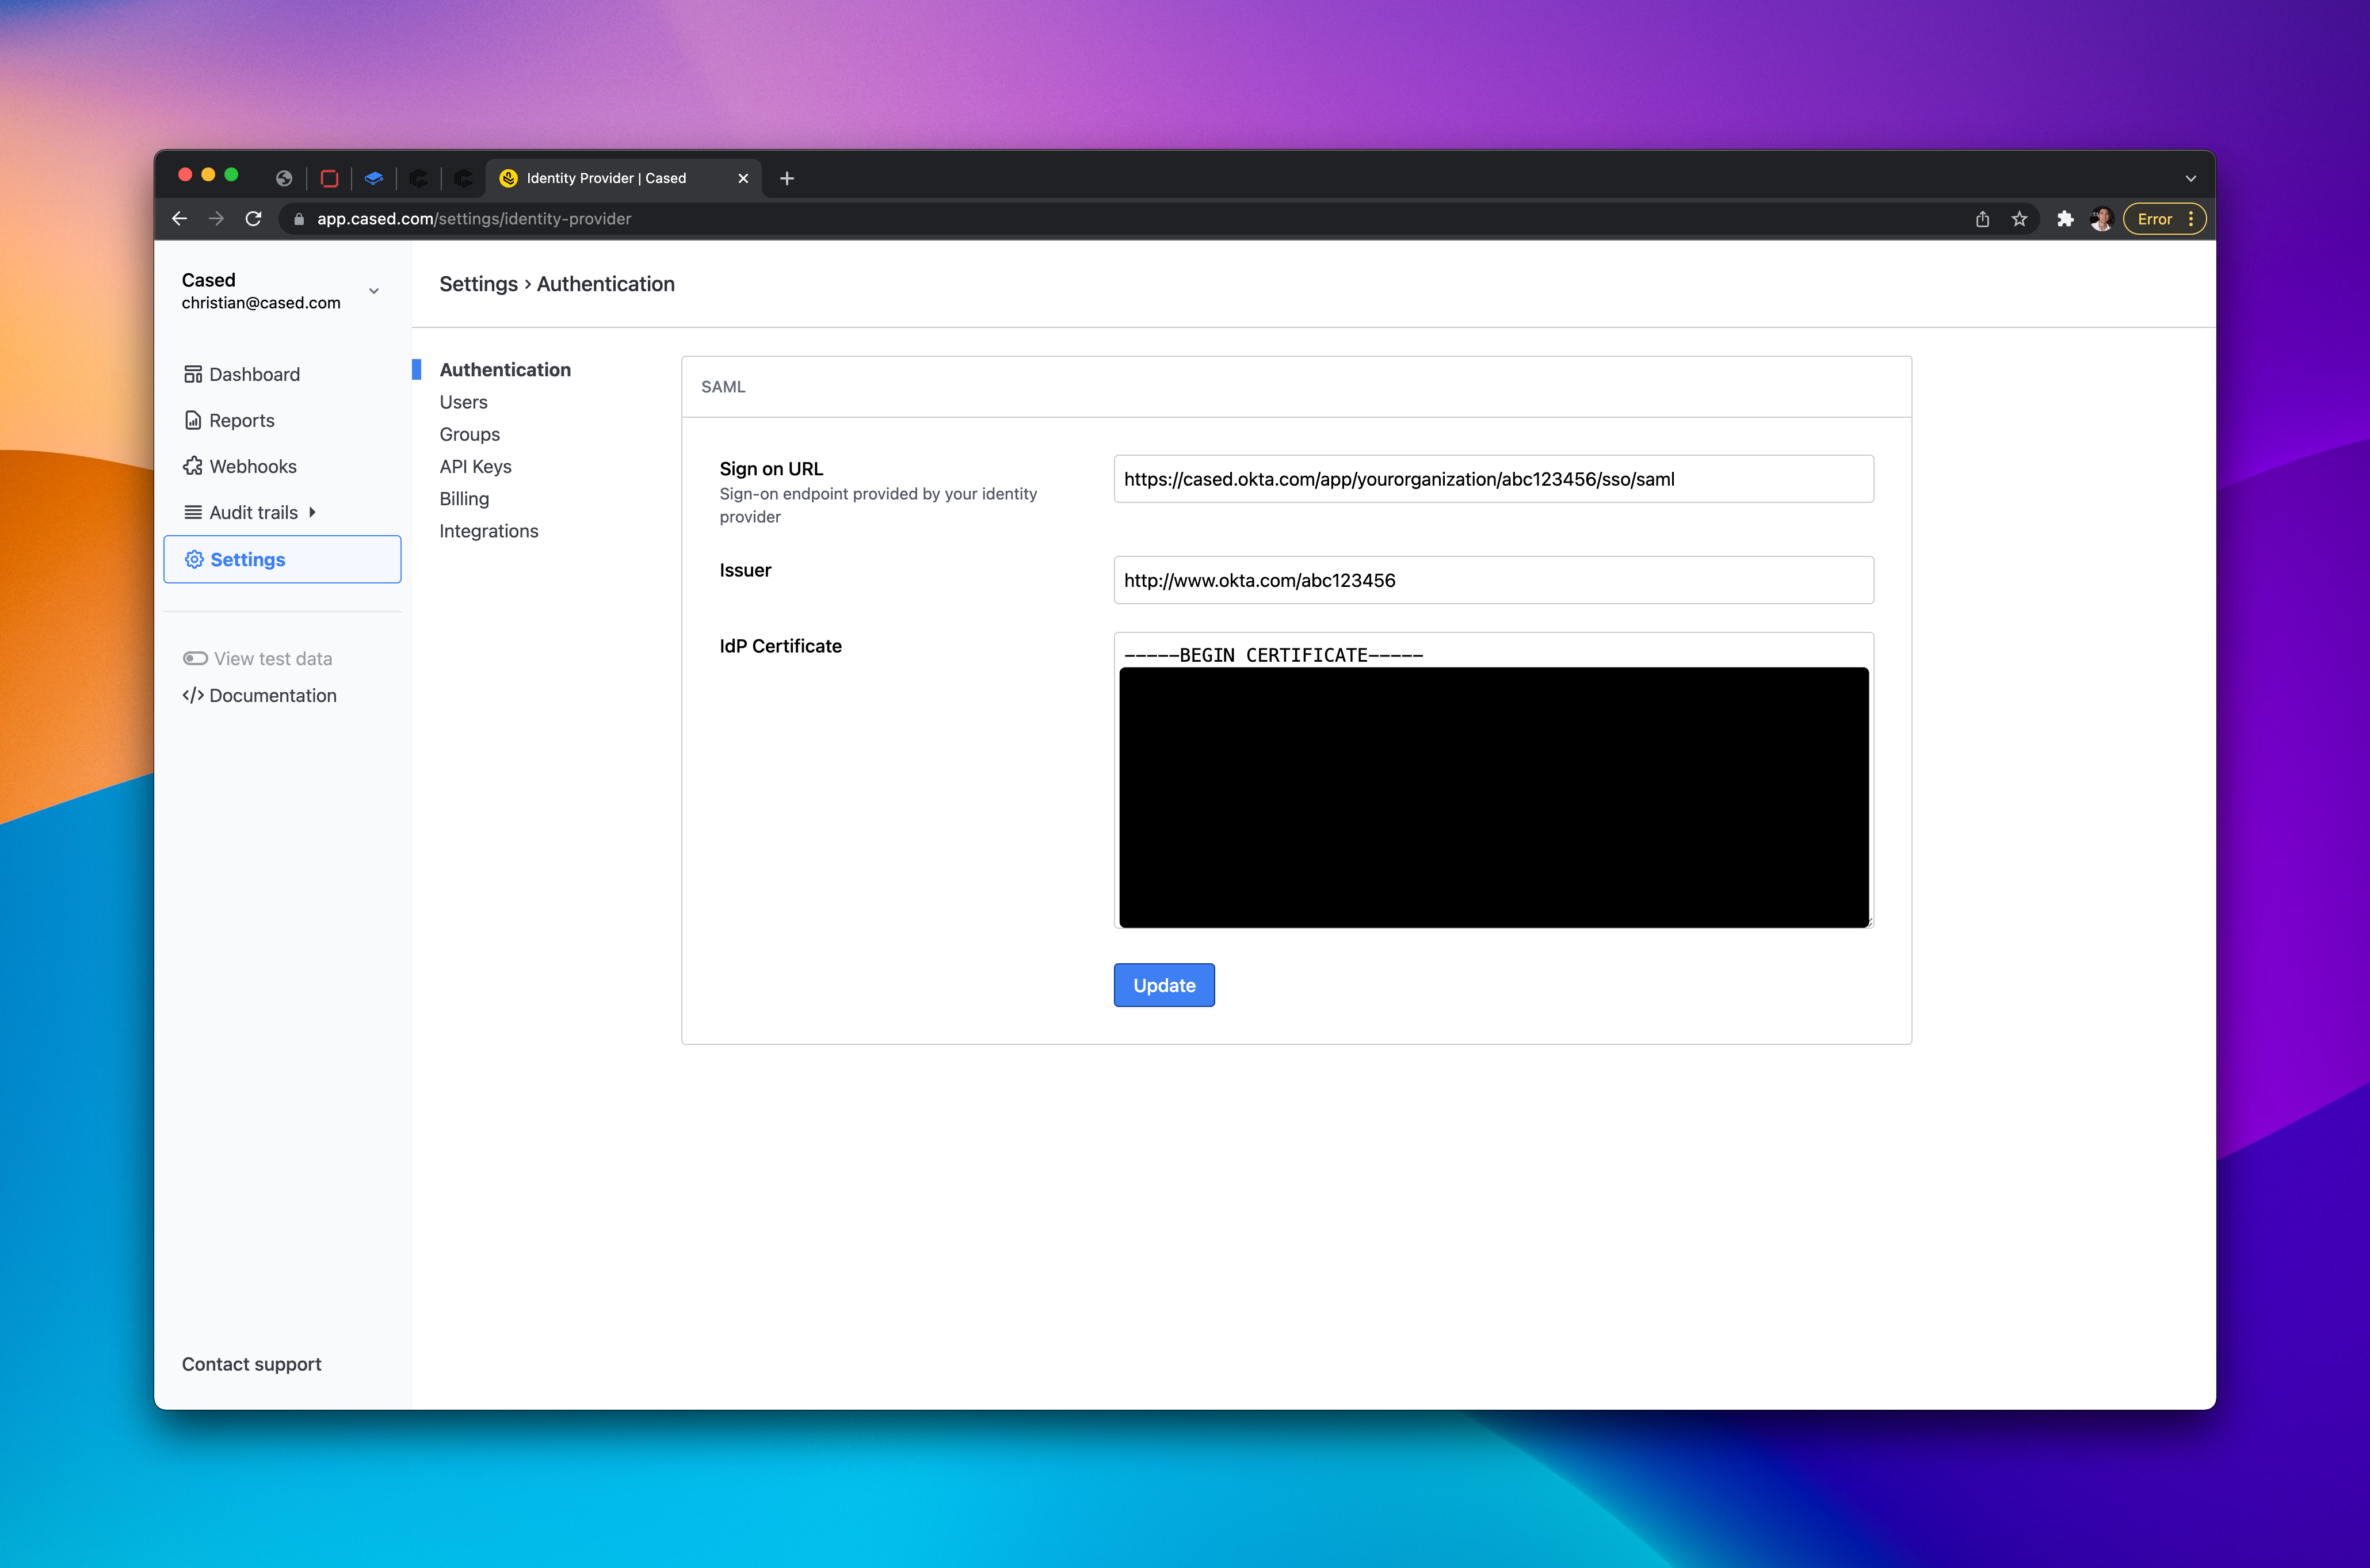Switch to the red square pinned tab
Screen dimensions: 2370x1568
tap(329, 178)
